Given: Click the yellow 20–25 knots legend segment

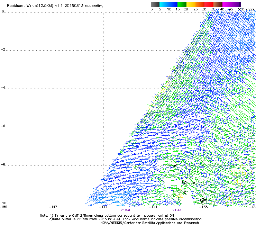Looking at the screenshot, I should pyautogui.click(x=191, y=4).
